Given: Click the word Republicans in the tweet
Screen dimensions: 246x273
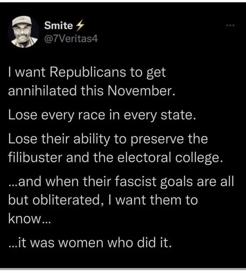Looking at the screenshot, I should pyautogui.click(x=88, y=72).
